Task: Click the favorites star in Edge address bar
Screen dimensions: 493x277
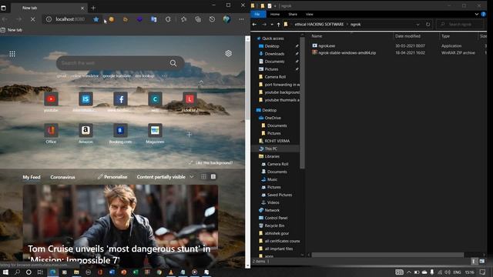Action: pos(96,19)
